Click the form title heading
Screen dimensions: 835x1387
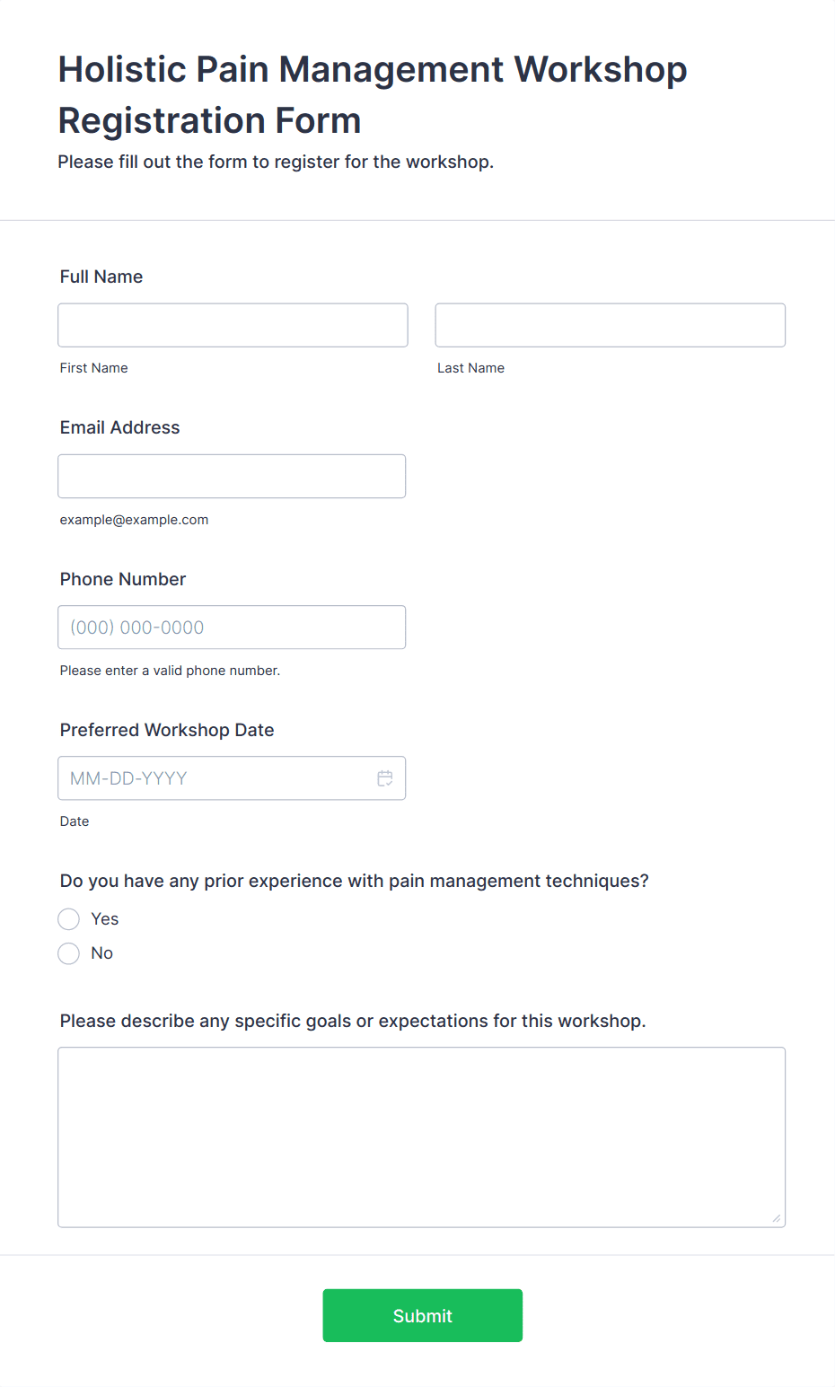pyautogui.click(x=373, y=94)
